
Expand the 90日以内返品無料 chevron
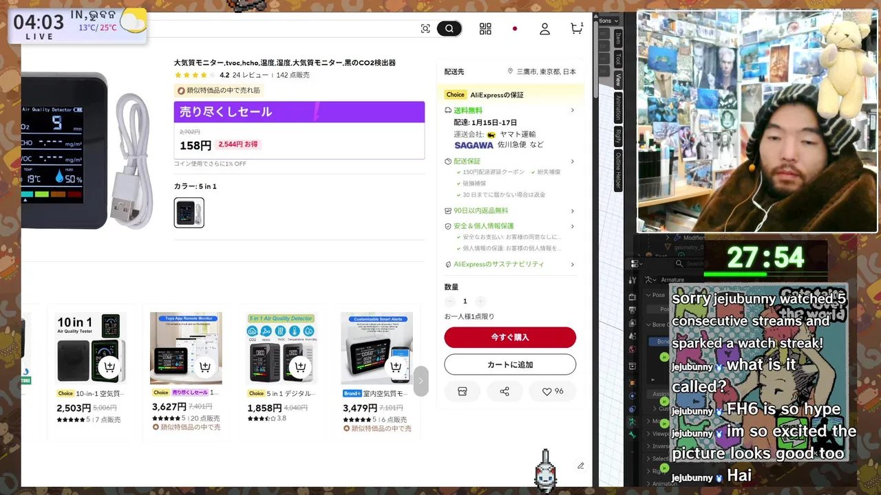coord(572,211)
